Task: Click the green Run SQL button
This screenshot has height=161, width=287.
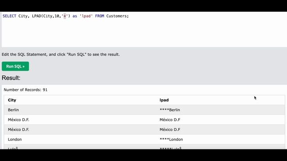Action: [x=15, y=66]
